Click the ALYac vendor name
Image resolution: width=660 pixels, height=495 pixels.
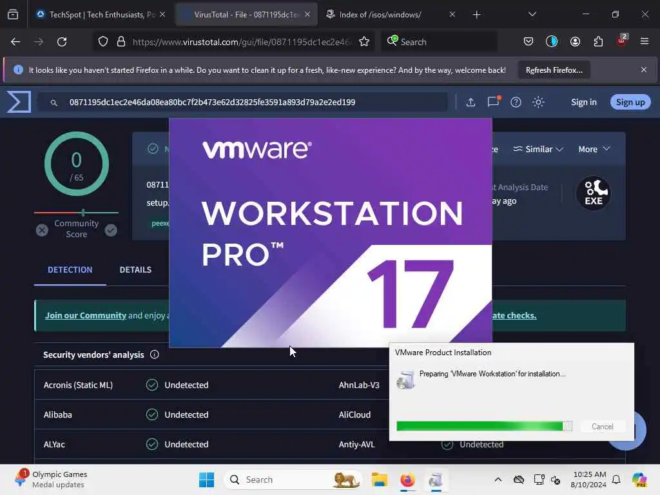pos(54,444)
